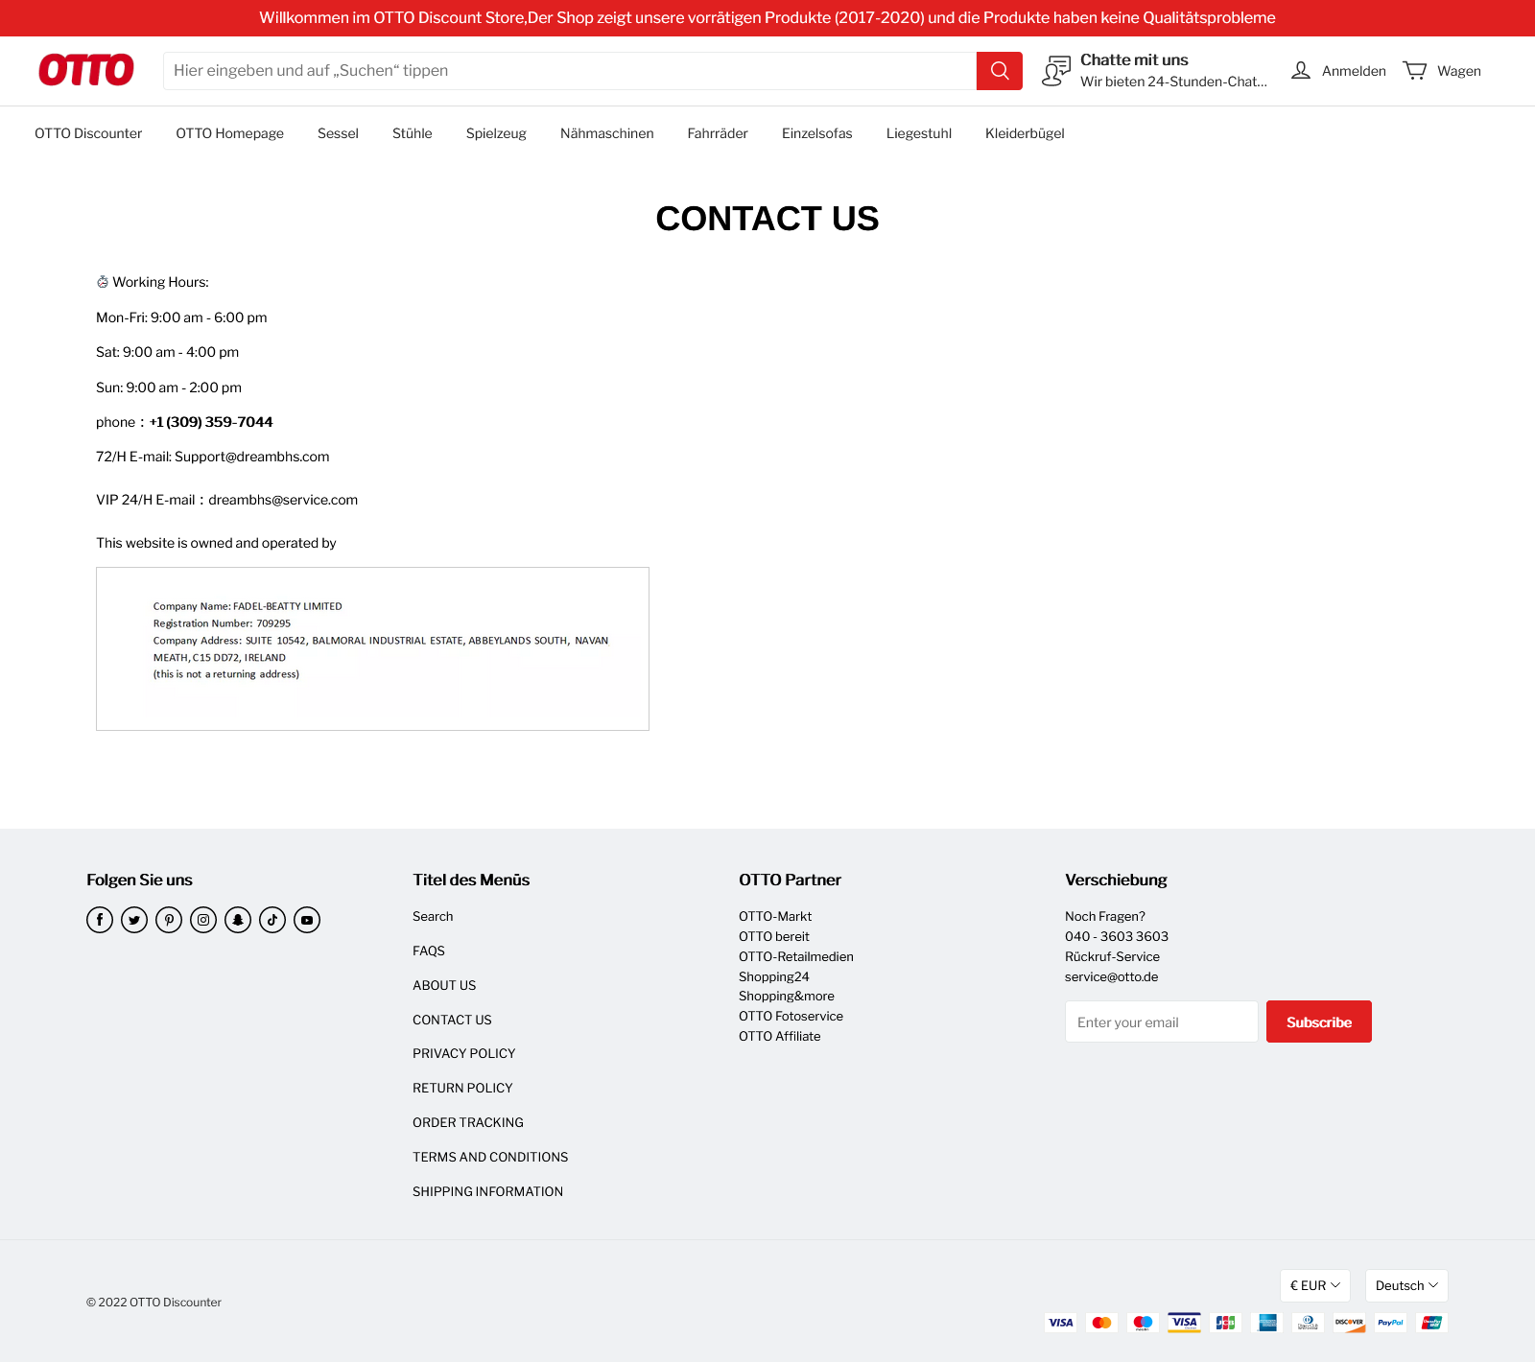Select the Fahrräder category
This screenshot has width=1535, height=1362.
[718, 133]
